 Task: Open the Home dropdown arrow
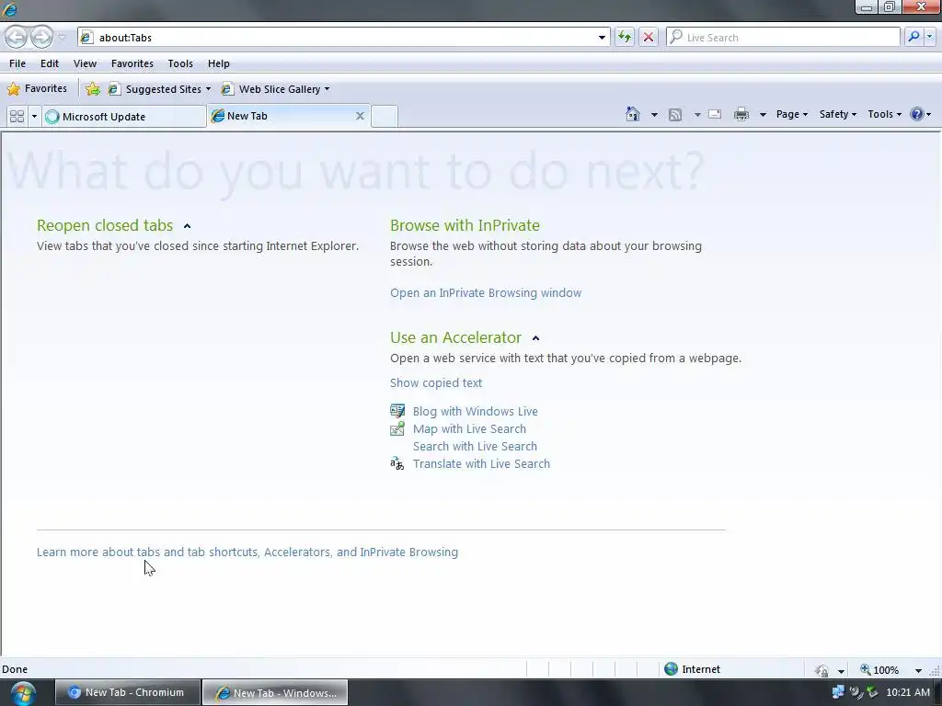click(x=654, y=115)
